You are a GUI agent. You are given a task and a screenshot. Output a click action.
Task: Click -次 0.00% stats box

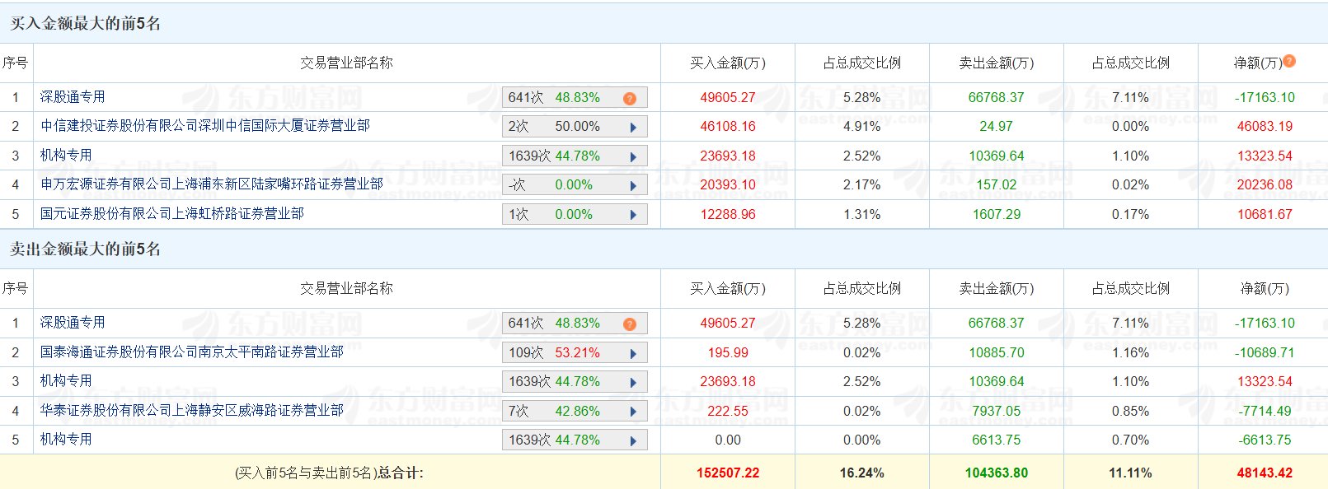(x=575, y=185)
